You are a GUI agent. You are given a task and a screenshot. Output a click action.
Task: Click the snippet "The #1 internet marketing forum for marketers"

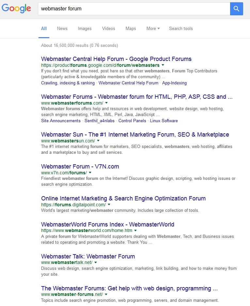(x=137, y=150)
